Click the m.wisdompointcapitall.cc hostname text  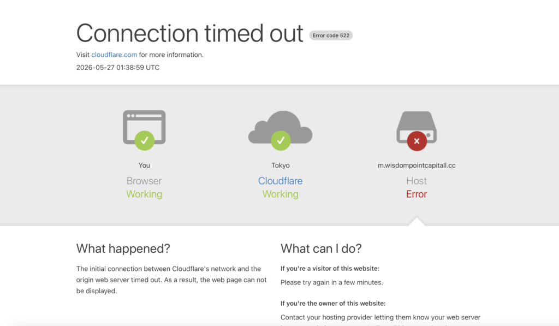click(x=417, y=165)
